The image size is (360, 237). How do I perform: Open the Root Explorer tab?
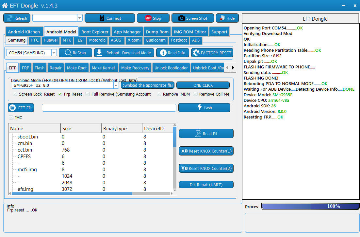tap(95, 32)
